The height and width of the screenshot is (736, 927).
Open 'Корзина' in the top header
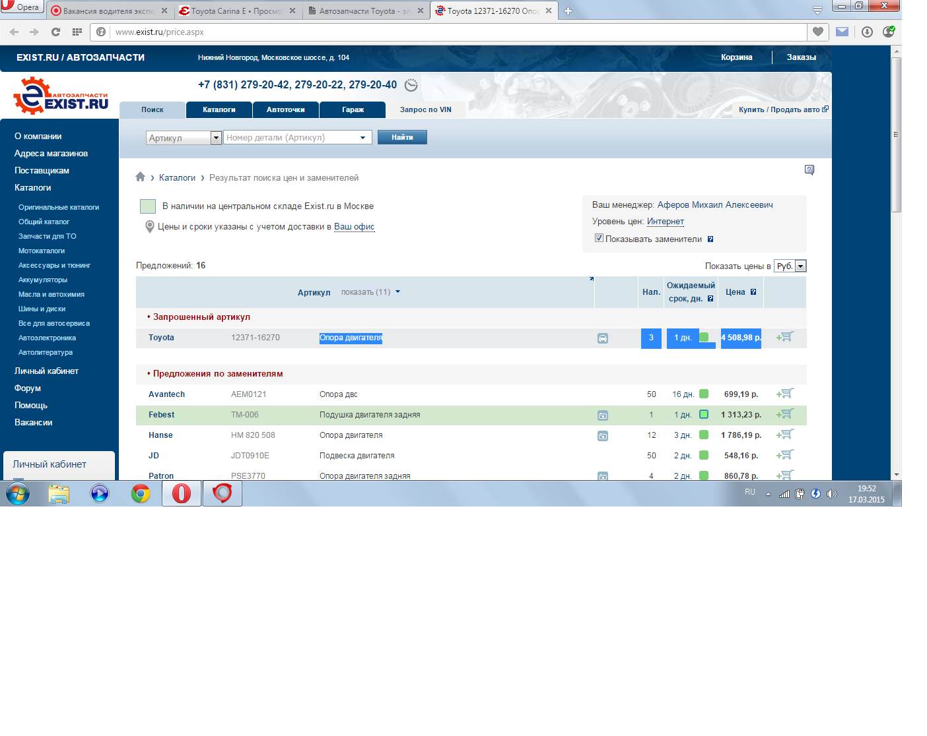pyautogui.click(x=736, y=57)
